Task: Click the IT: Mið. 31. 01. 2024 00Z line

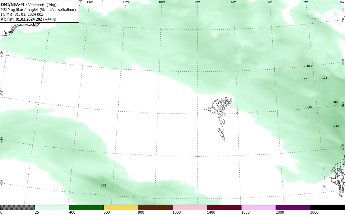Action: click(22, 14)
